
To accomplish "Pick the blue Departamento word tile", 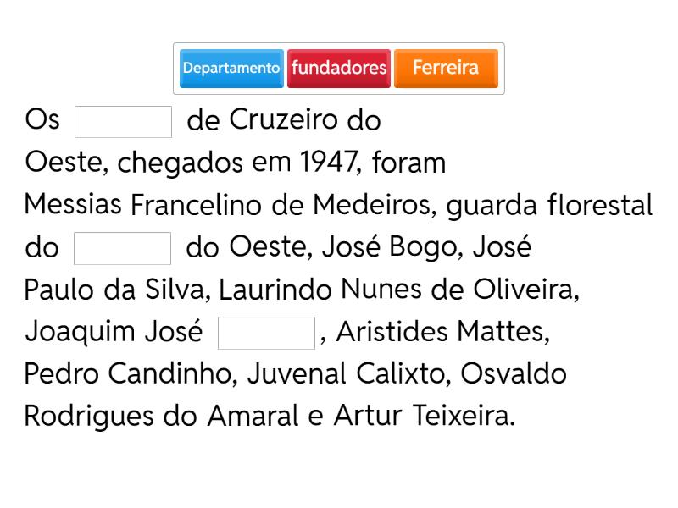I will pos(231,68).
